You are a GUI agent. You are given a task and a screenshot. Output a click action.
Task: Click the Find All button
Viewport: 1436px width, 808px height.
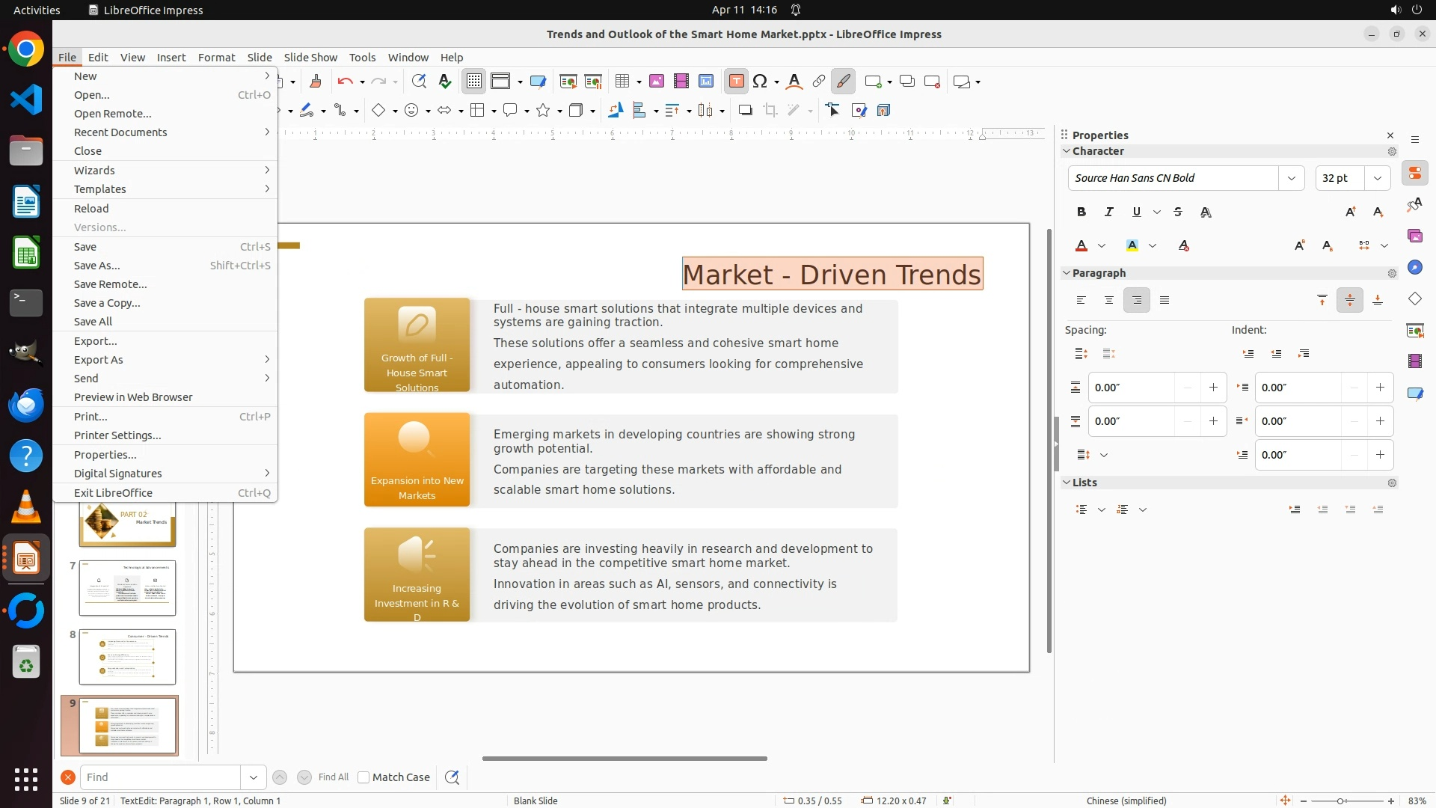pos(333,777)
